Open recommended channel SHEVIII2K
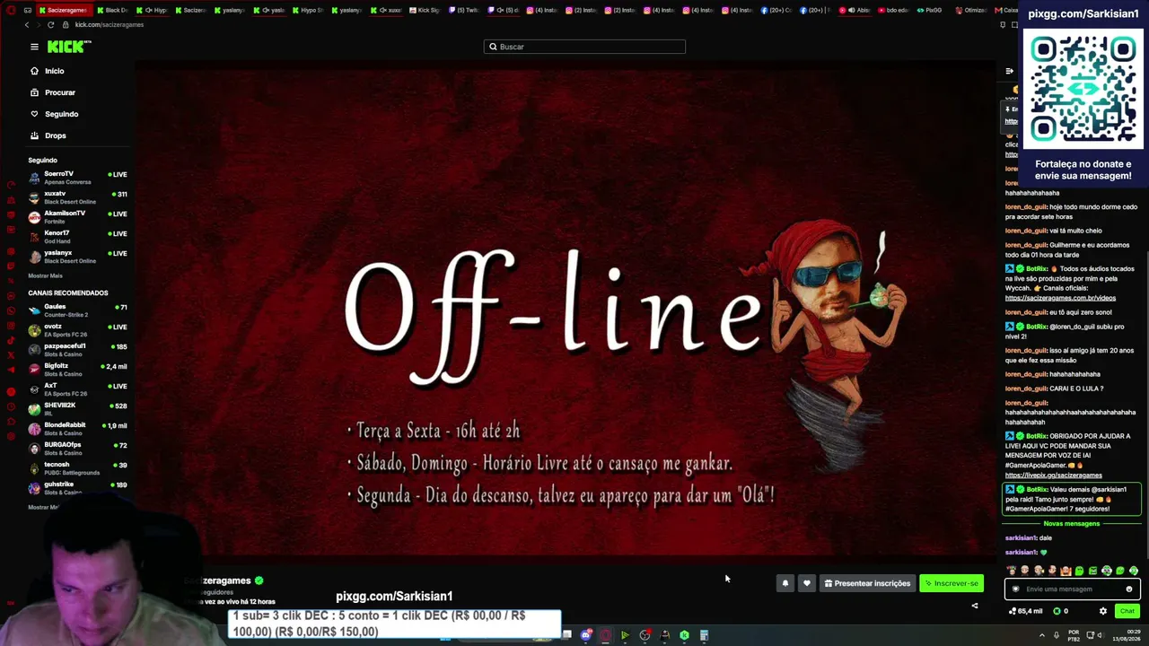This screenshot has height=646, width=1149. (78, 409)
